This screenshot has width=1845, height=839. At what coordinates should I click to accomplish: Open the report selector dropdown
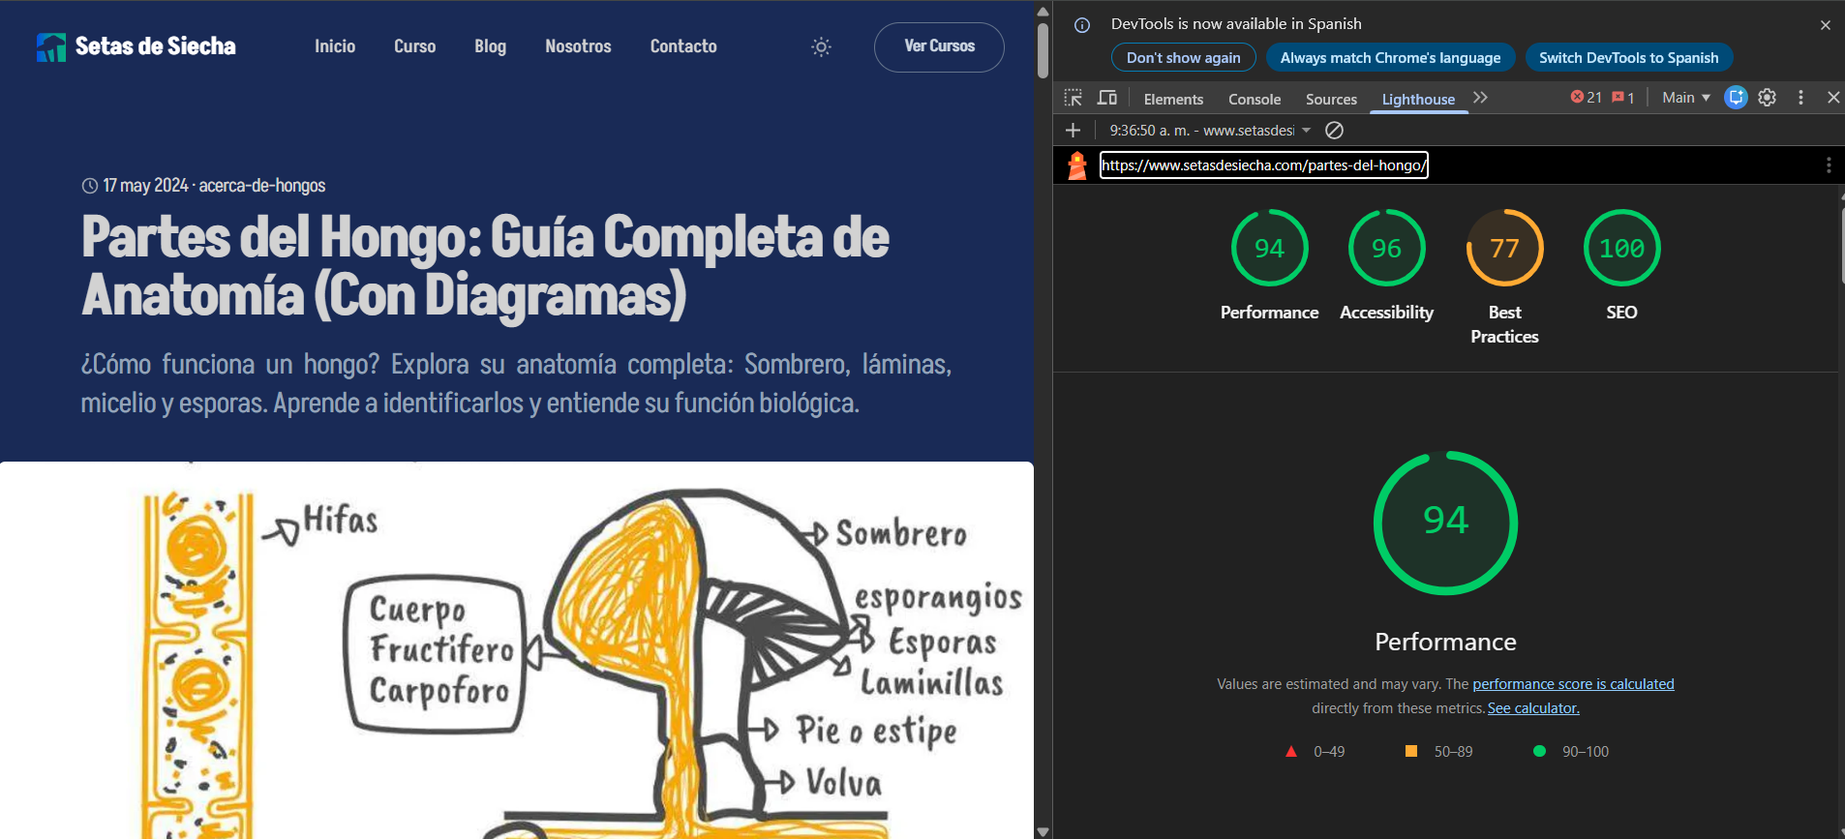tap(1211, 130)
